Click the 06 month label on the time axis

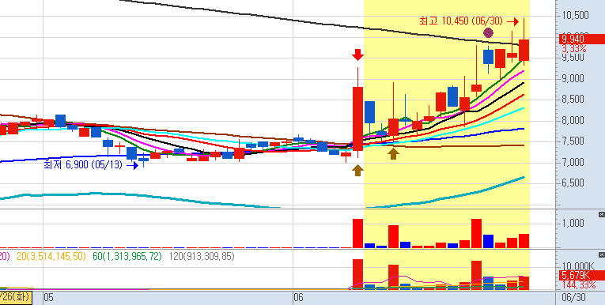[x=298, y=297]
